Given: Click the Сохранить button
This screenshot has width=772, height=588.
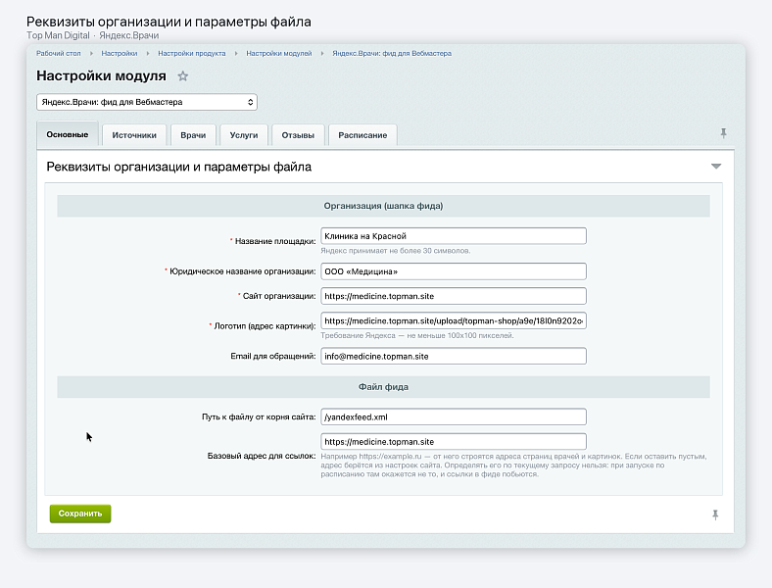Looking at the screenshot, I should (80, 514).
